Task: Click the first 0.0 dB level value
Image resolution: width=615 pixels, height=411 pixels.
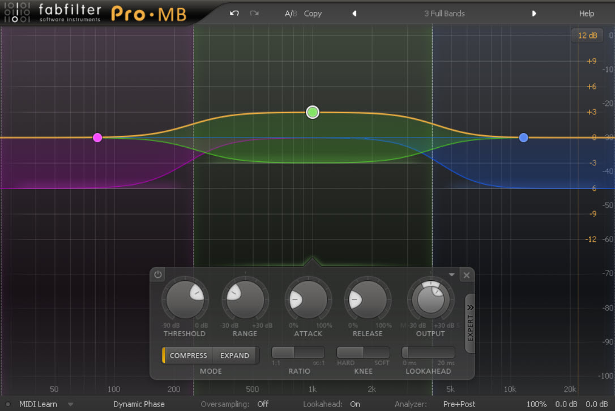Action: (566, 404)
